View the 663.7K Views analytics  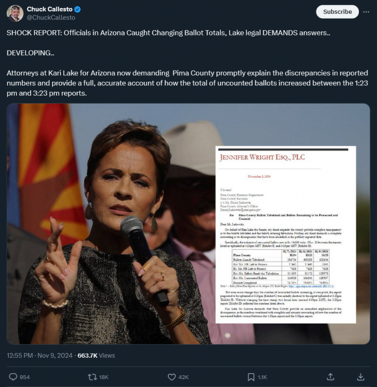coord(96,355)
